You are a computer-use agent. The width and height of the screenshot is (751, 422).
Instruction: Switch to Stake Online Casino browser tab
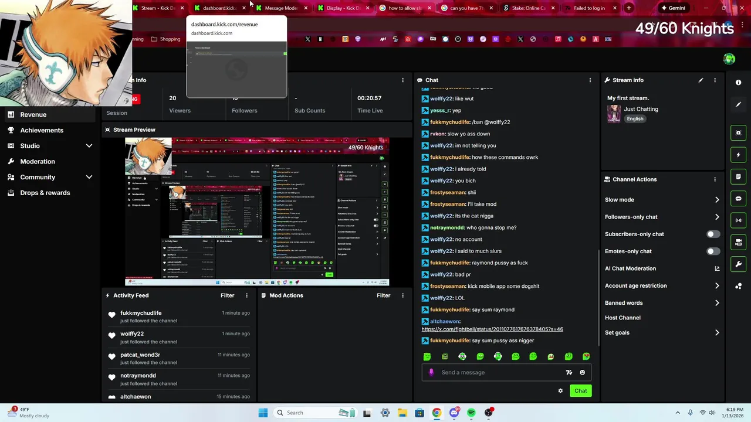coord(528,8)
